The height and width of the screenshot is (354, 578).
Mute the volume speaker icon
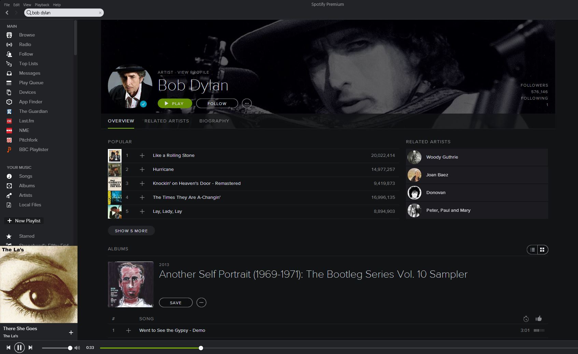pos(77,348)
